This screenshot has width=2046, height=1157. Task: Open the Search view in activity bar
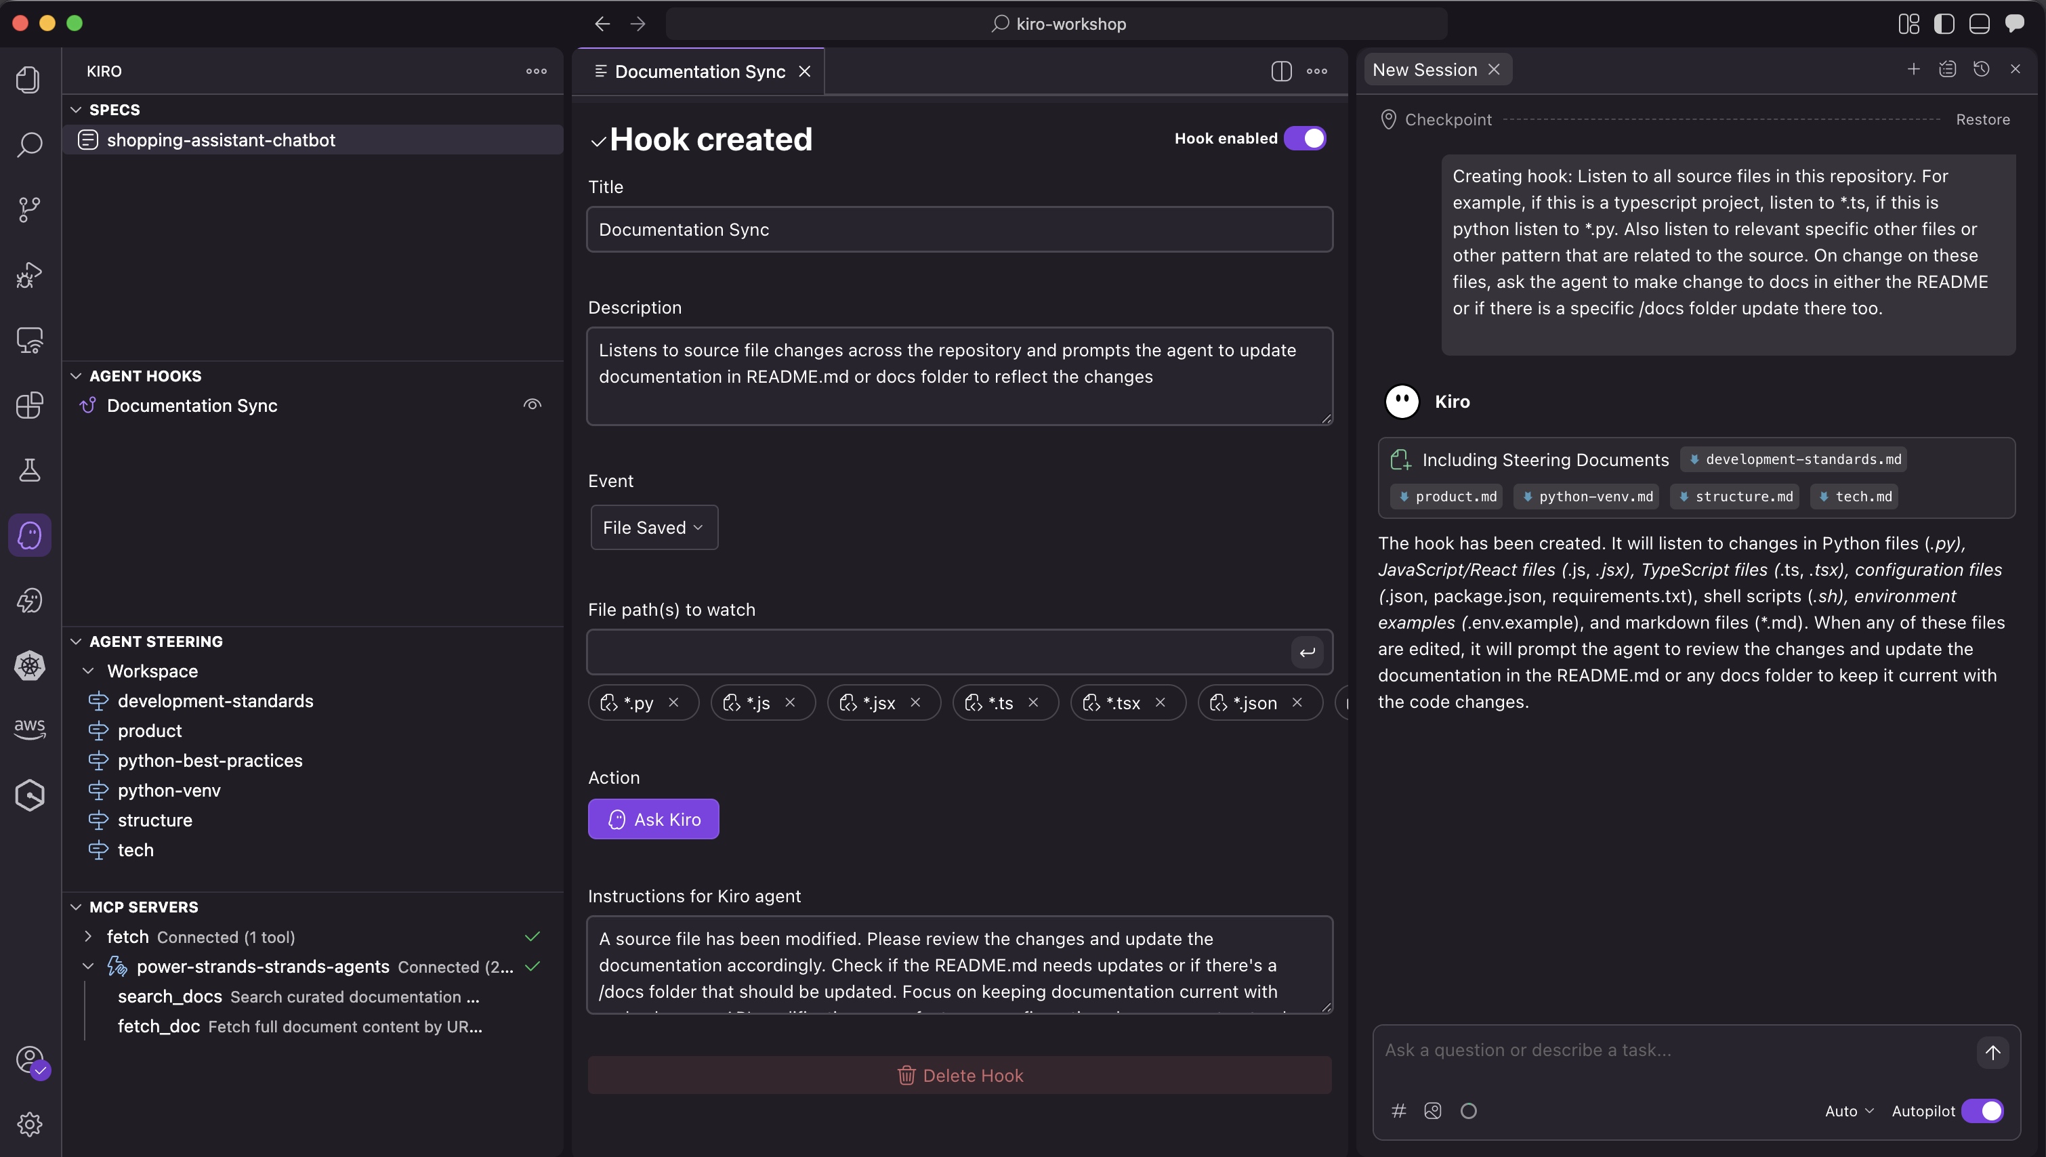coord(29,145)
